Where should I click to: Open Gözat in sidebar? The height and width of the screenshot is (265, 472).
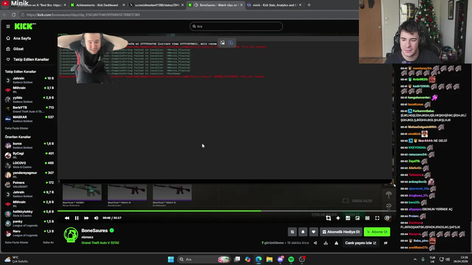coord(18,49)
